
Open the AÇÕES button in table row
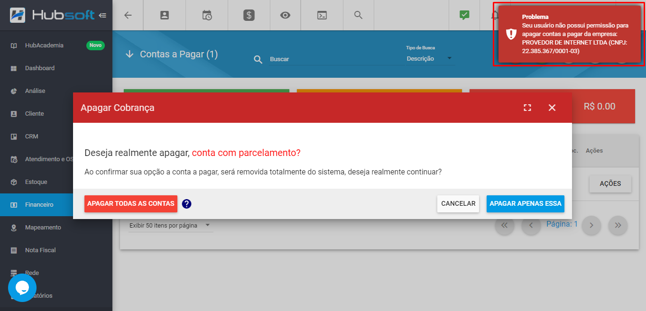coord(610,183)
